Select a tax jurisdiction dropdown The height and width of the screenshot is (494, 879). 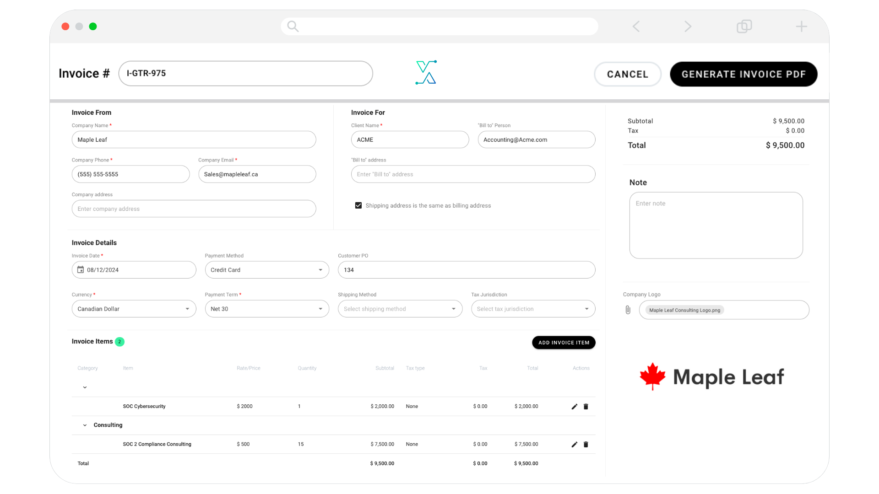(x=533, y=309)
